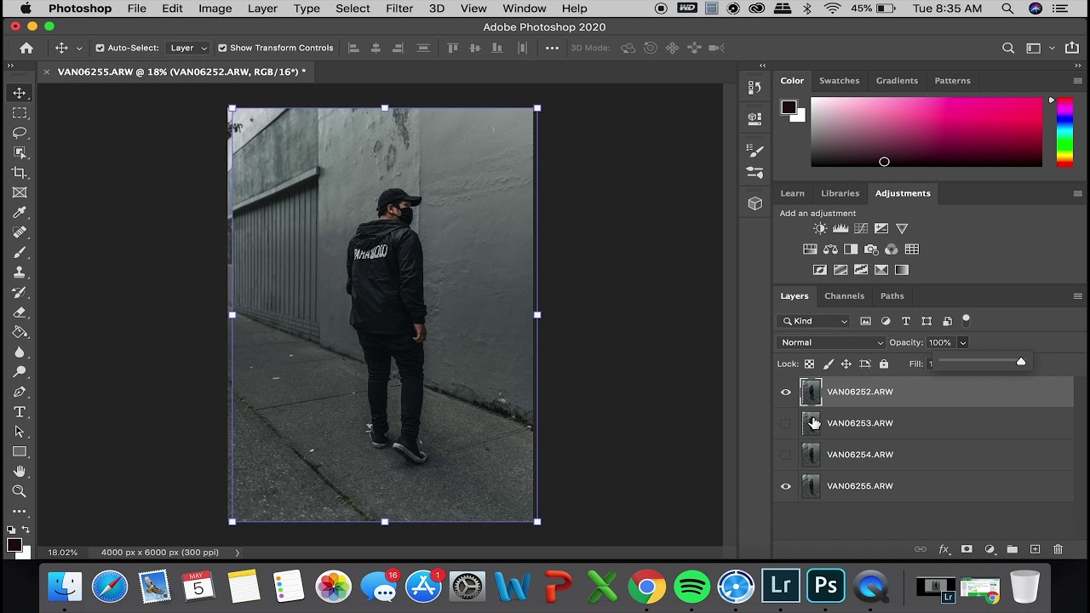
Task: Lock transparent pixels
Action: pos(809,364)
